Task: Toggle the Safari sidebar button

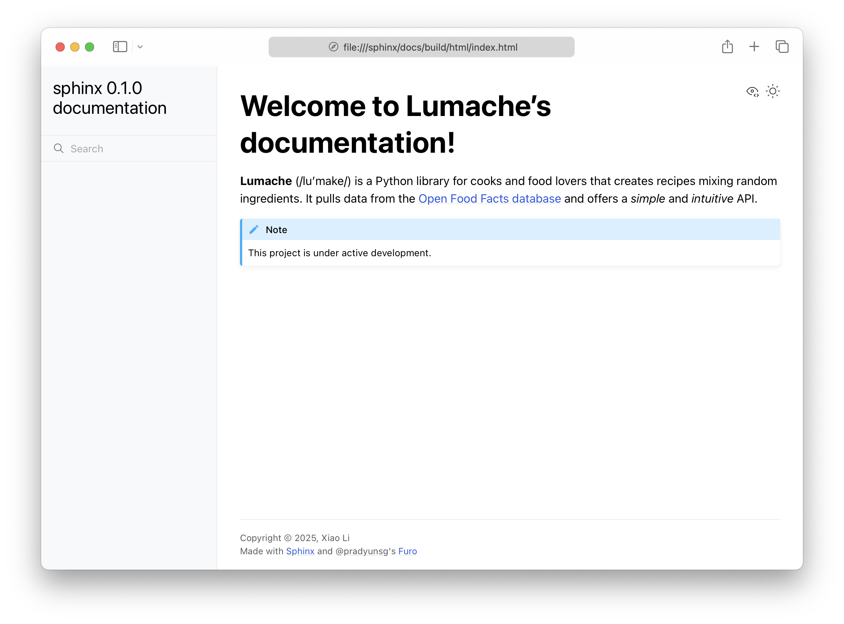Action: click(x=120, y=47)
